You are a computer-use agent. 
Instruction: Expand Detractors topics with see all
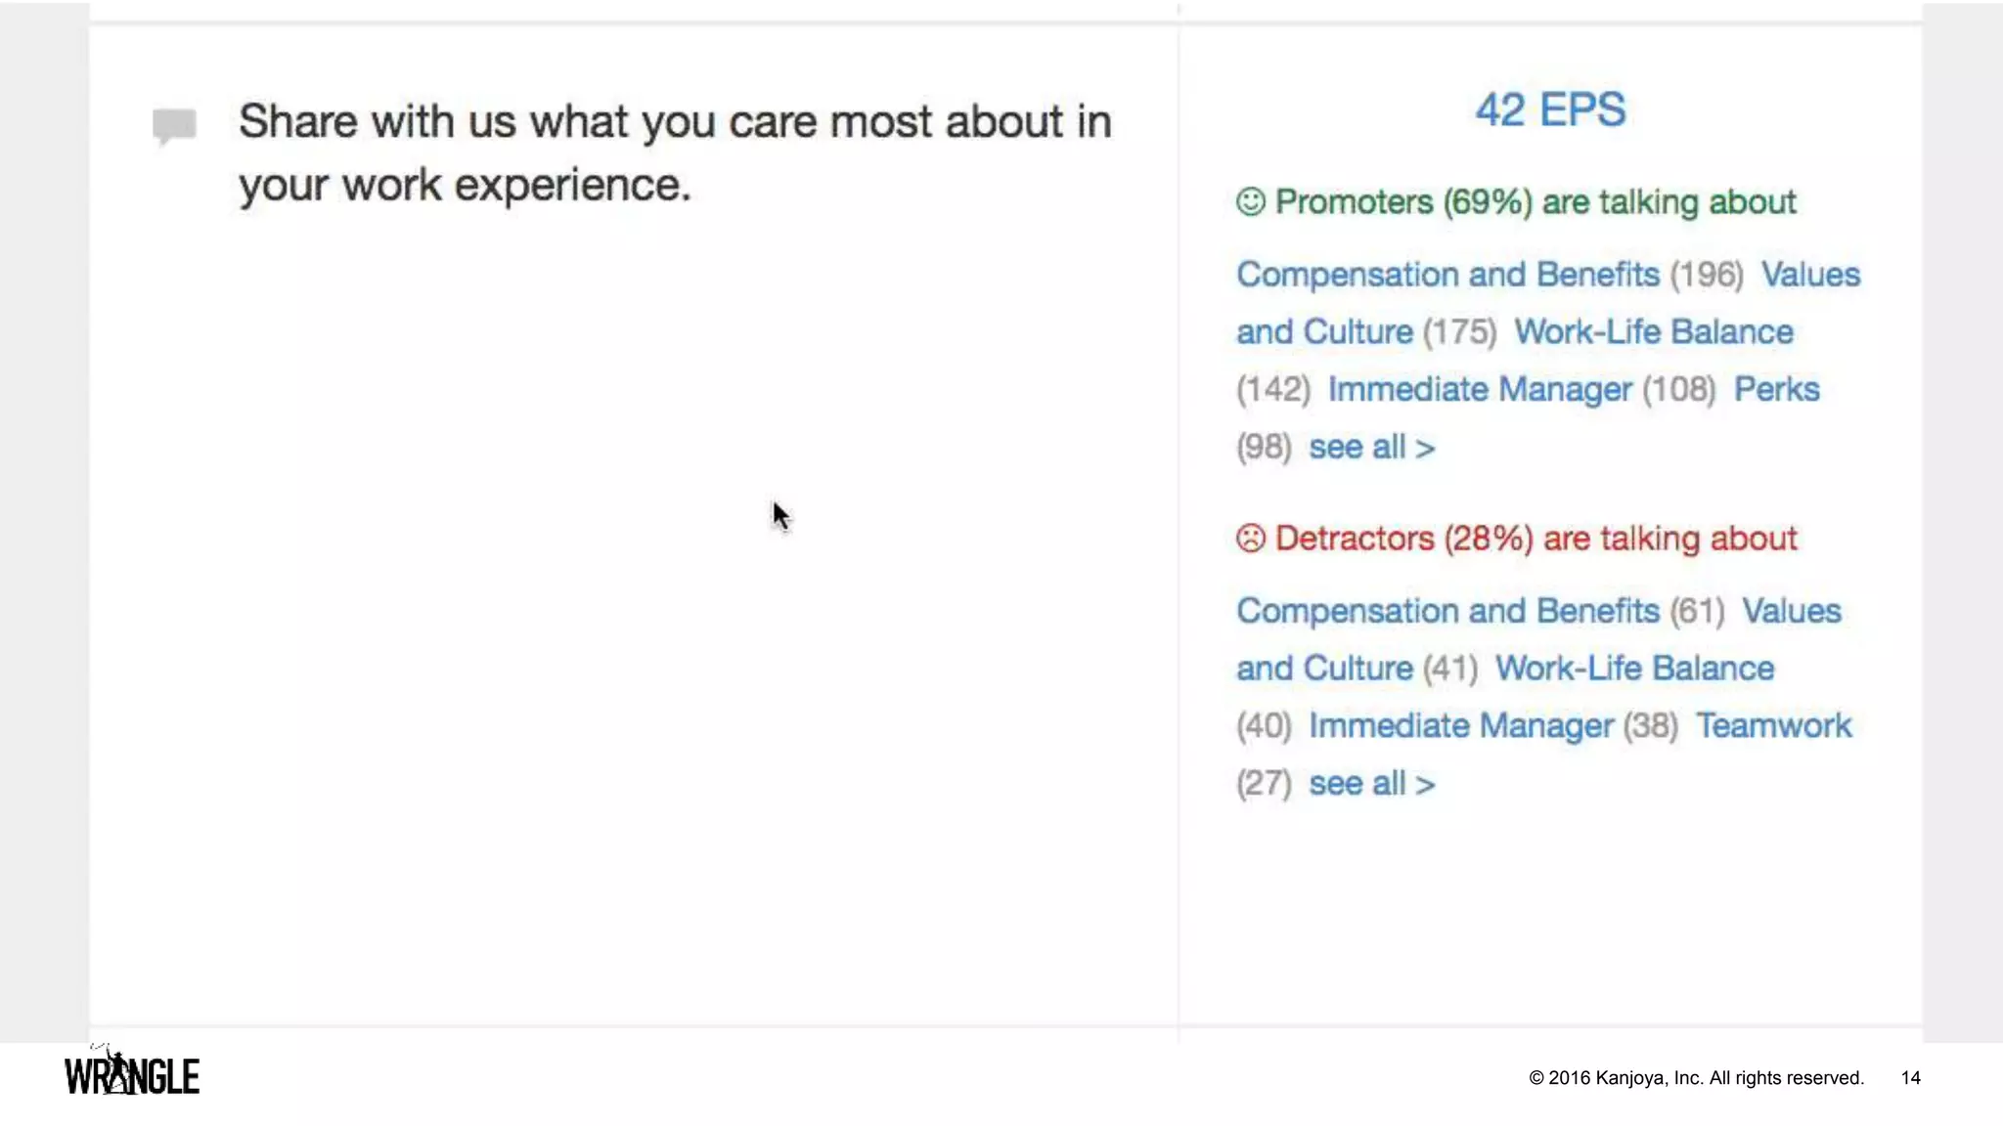[x=1371, y=784]
